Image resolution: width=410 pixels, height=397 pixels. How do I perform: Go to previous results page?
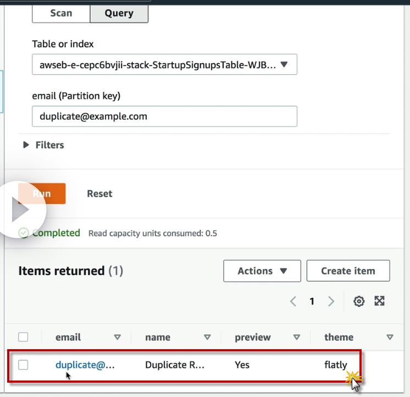[293, 301]
